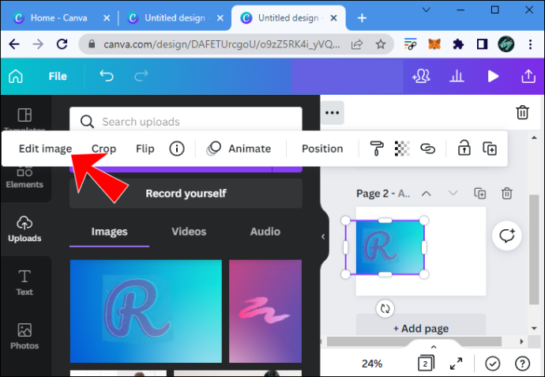545x377 pixels.
Task: Click the Link chain icon
Action: click(x=427, y=149)
